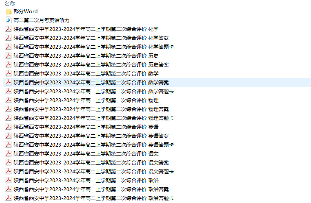Click PDF icon beside 英语答案 file

[x=8, y=136]
